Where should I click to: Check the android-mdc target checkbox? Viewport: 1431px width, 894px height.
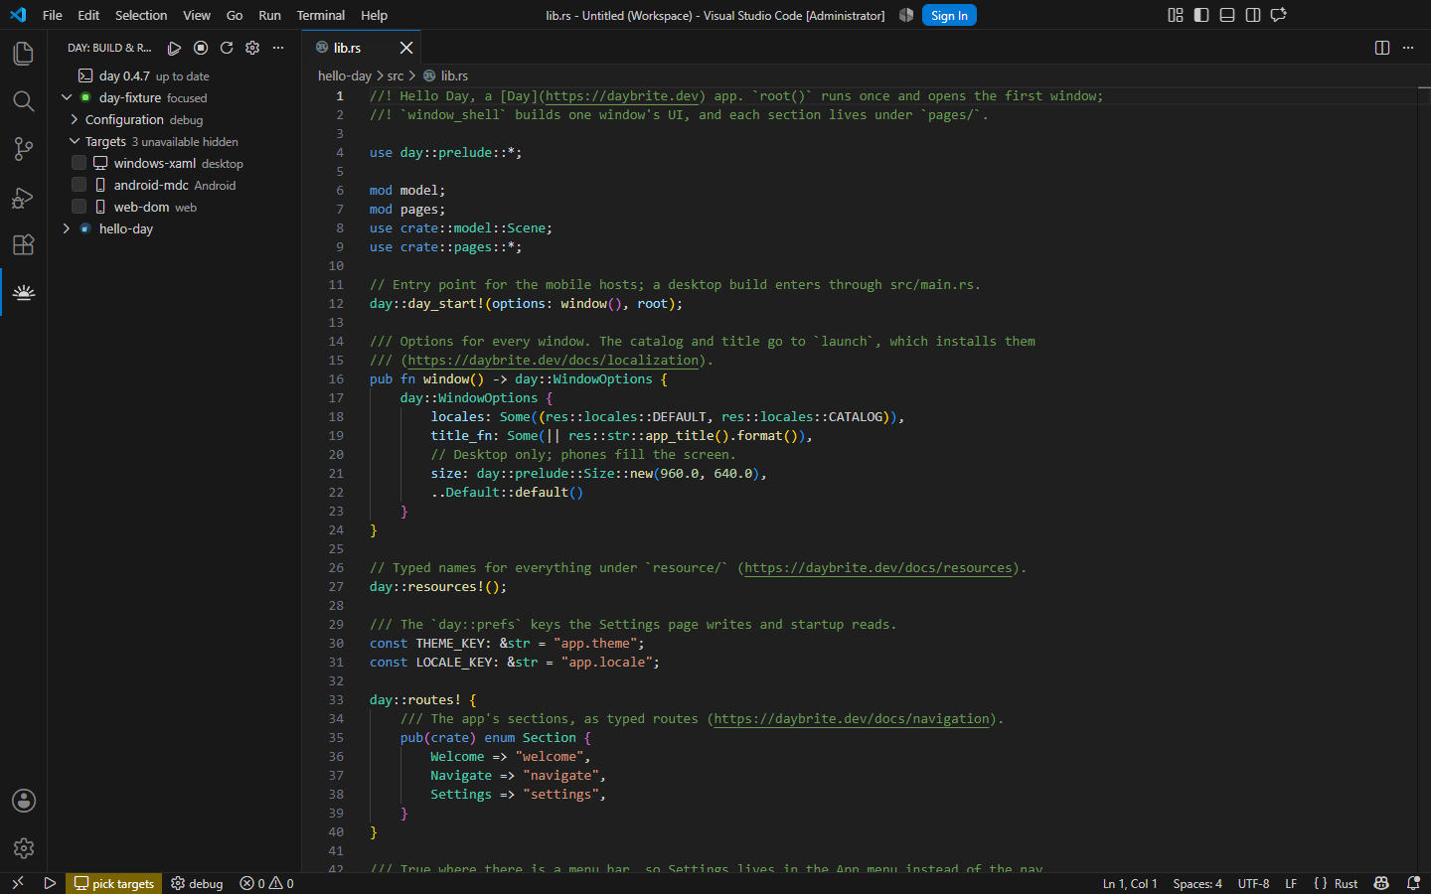79,185
